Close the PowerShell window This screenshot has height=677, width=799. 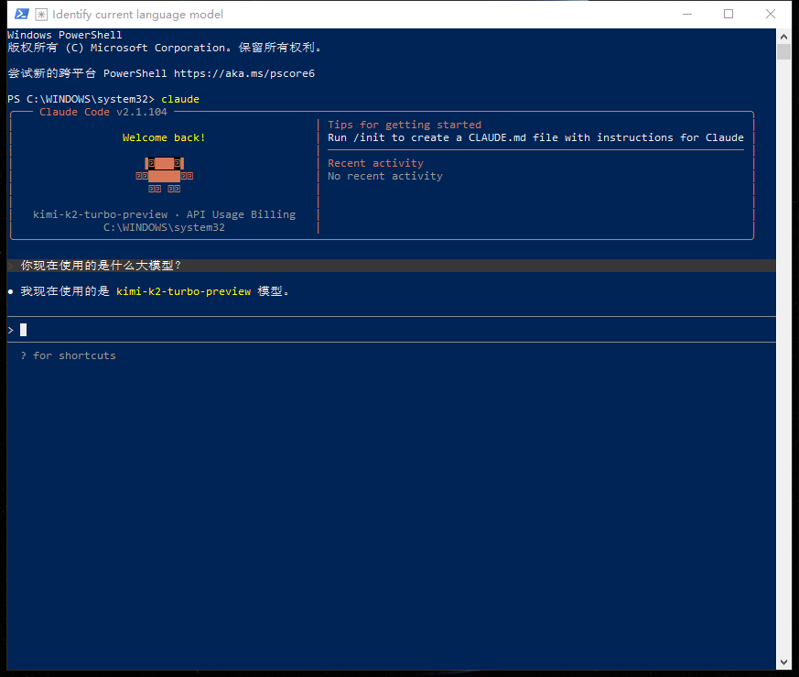tap(771, 15)
